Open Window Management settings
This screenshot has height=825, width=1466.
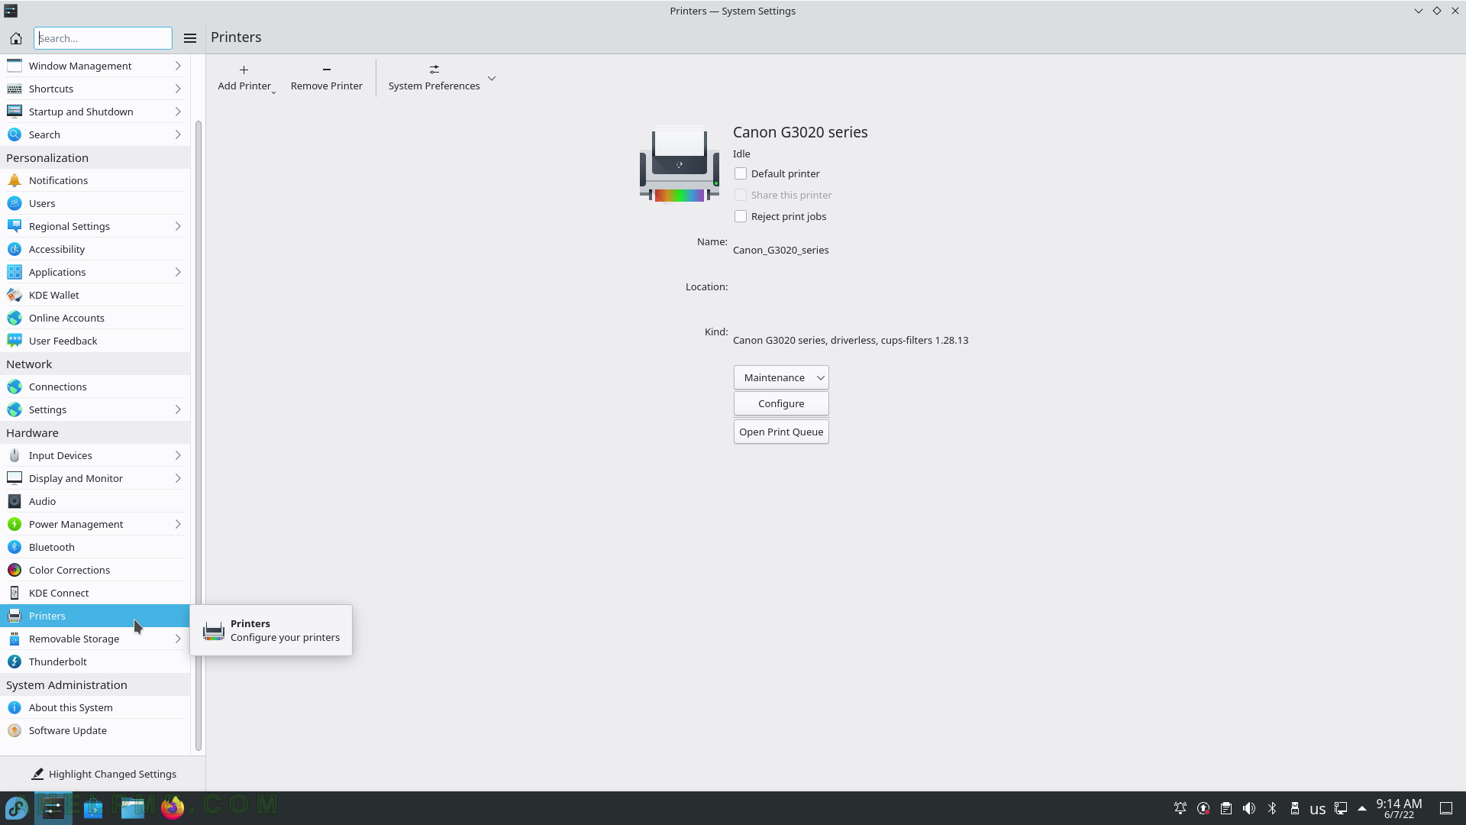(x=95, y=66)
